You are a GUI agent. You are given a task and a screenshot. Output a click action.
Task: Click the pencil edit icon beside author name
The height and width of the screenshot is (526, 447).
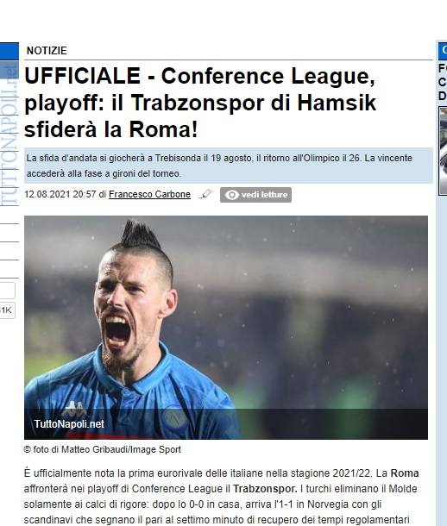click(205, 194)
